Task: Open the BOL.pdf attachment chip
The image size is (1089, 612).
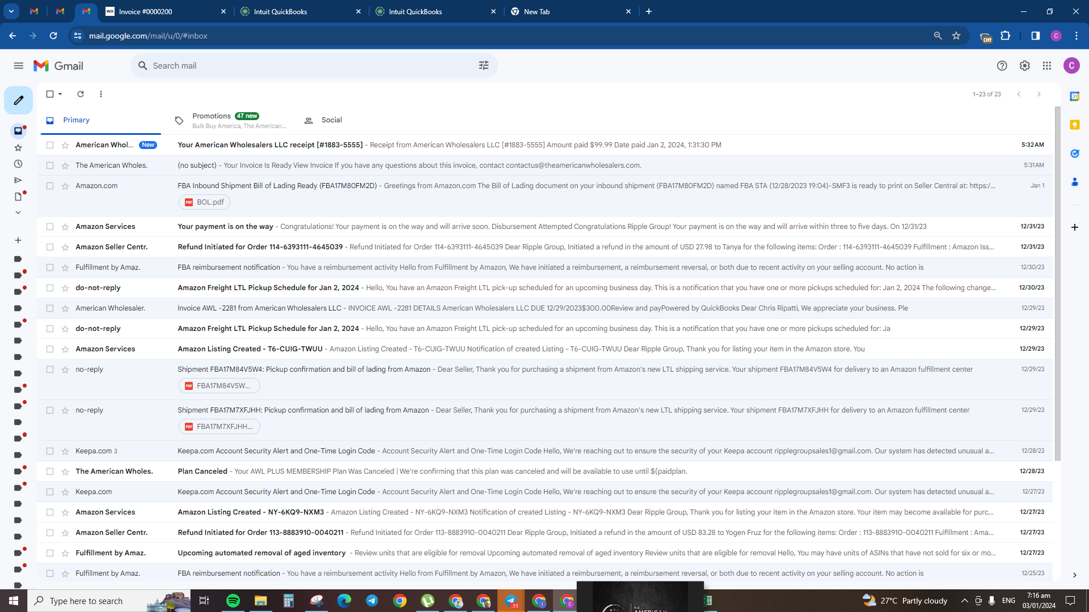Action: point(204,202)
